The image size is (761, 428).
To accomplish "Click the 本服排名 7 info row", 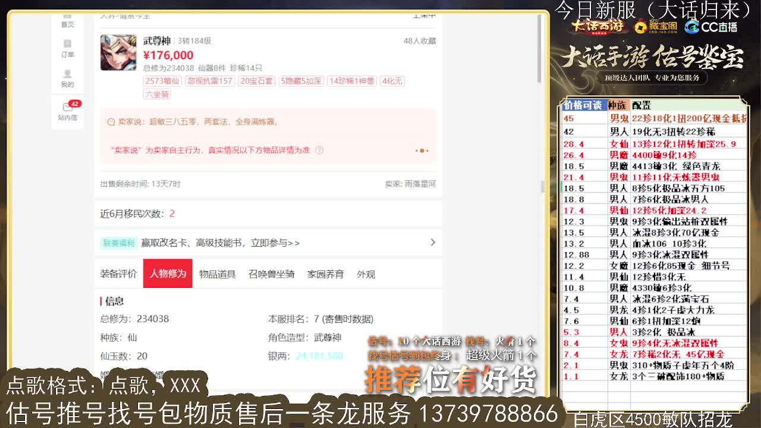I will (x=320, y=319).
